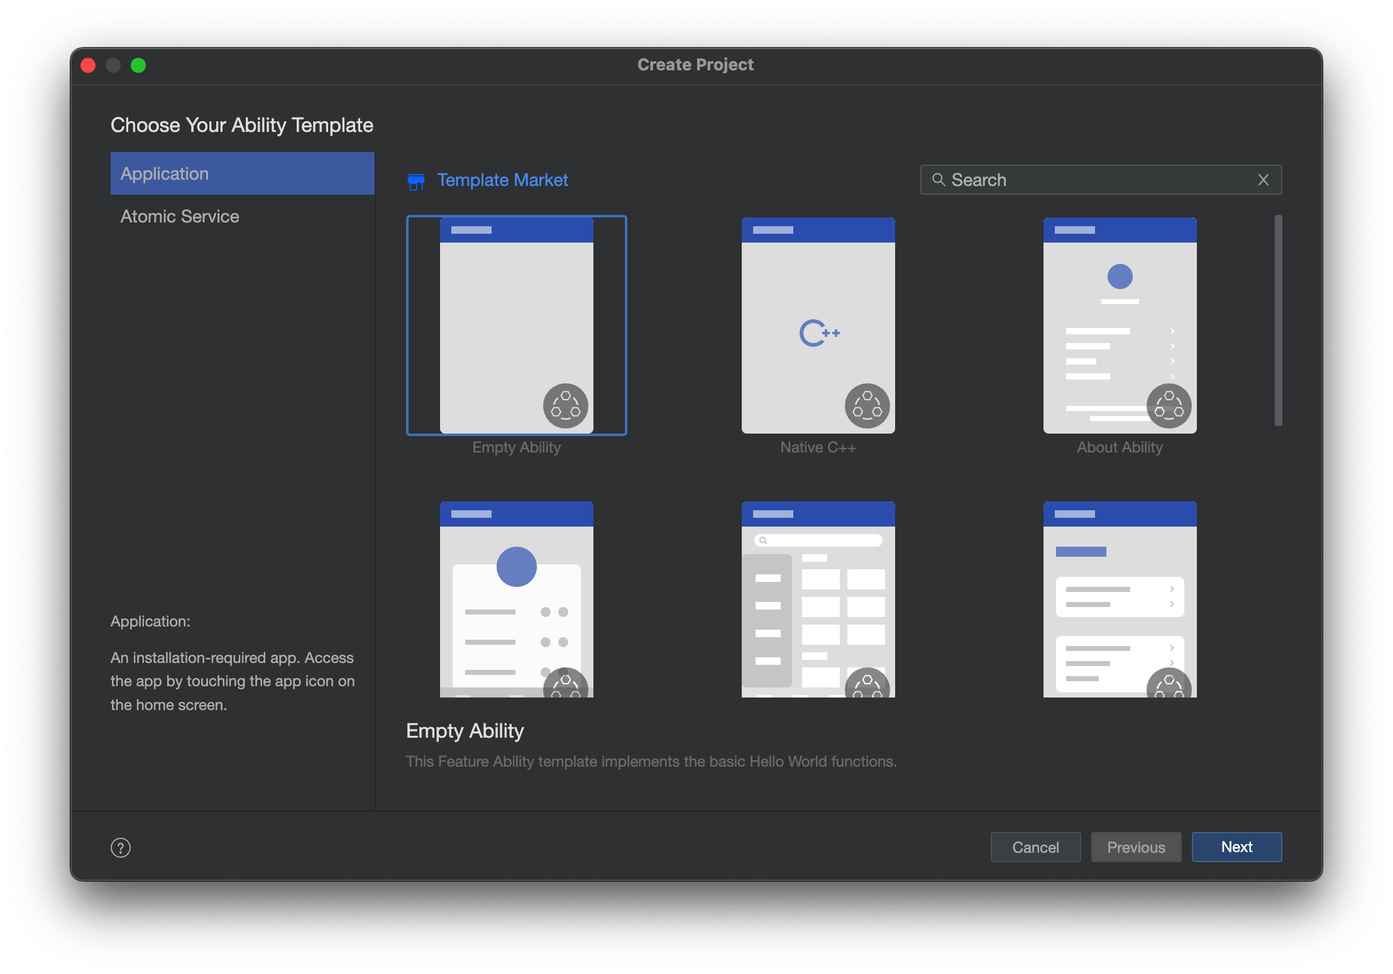The height and width of the screenshot is (974, 1393).
Task: Select the Application category
Action: [243, 173]
